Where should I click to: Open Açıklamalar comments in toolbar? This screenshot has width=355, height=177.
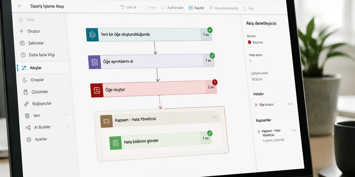click(x=172, y=7)
